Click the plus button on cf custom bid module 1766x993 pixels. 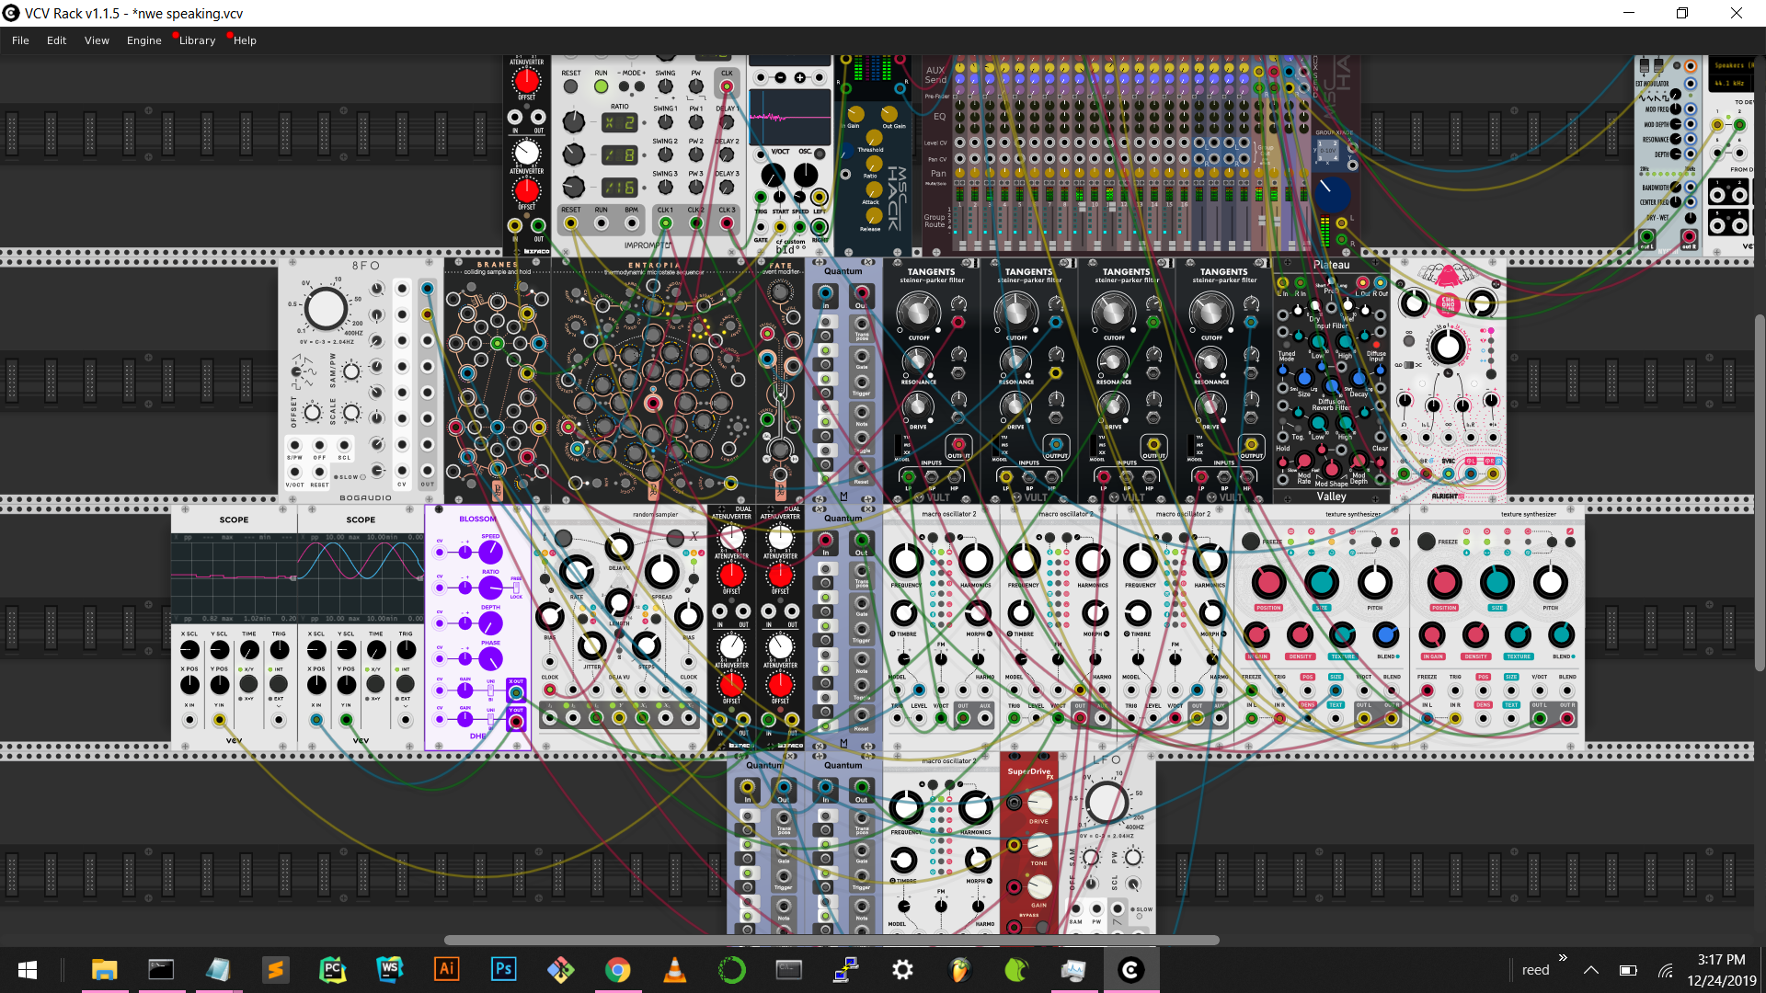pyautogui.click(x=800, y=77)
